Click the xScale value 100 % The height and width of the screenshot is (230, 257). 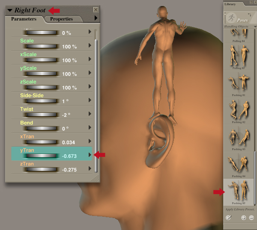(x=69, y=60)
